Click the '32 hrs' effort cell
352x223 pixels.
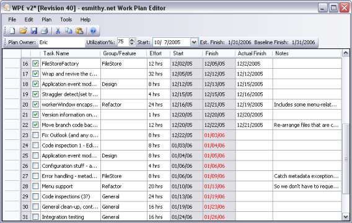click(x=159, y=74)
